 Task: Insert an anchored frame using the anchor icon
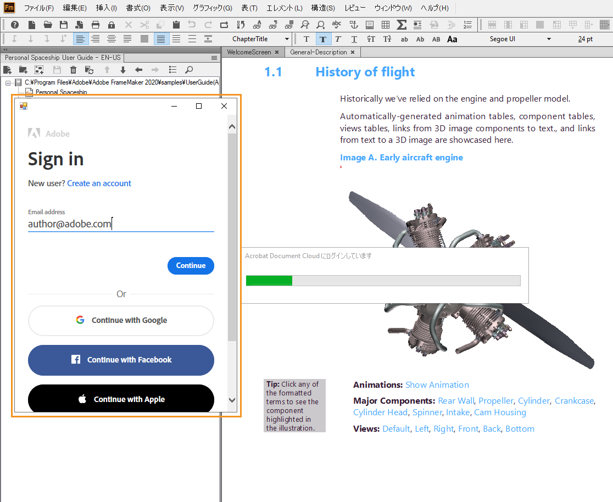(353, 25)
